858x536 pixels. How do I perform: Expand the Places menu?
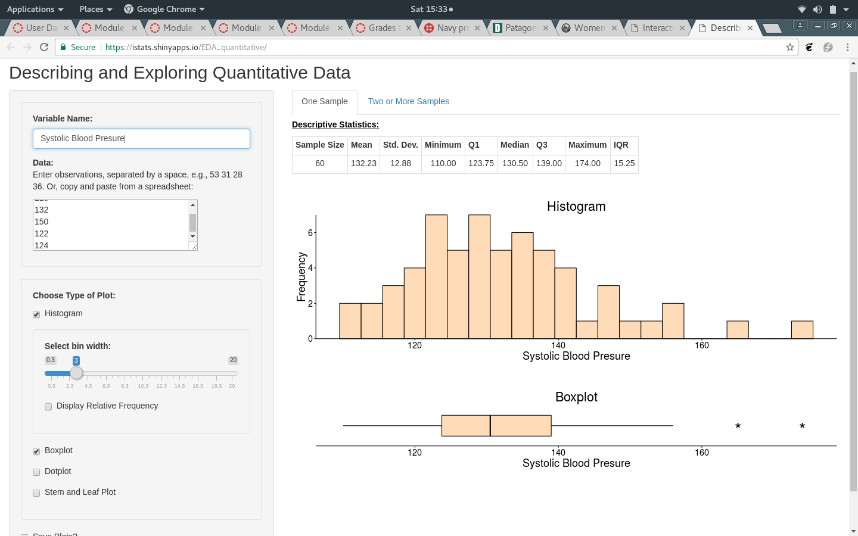click(95, 9)
